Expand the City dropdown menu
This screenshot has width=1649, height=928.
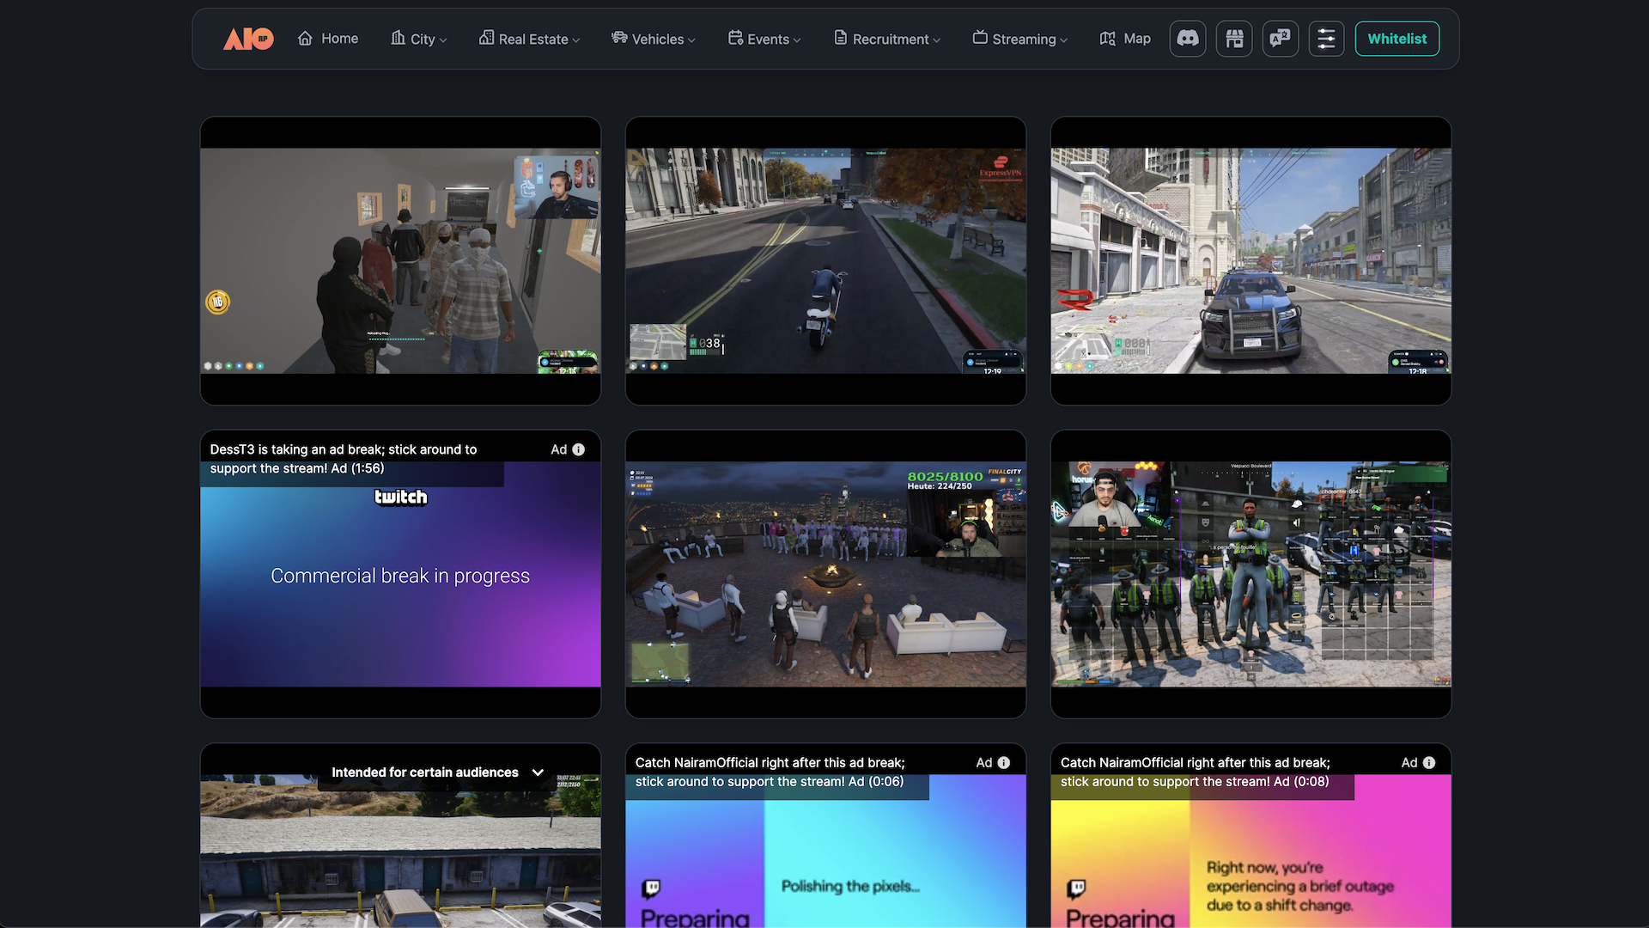[x=419, y=40]
